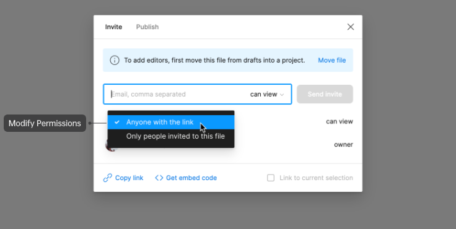The image size is (456, 229).
Task: Click the Move file link
Action: tap(332, 60)
